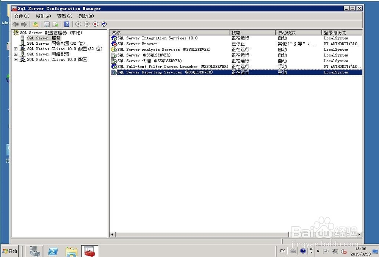
Task: Select SQL Server Integration Services 10.0 row
Action: click(x=236, y=38)
